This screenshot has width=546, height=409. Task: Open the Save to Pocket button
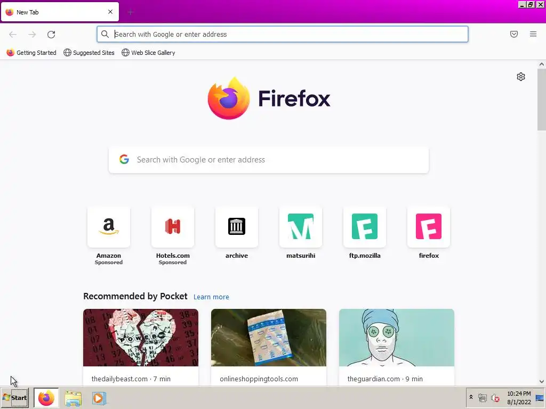pyautogui.click(x=514, y=34)
